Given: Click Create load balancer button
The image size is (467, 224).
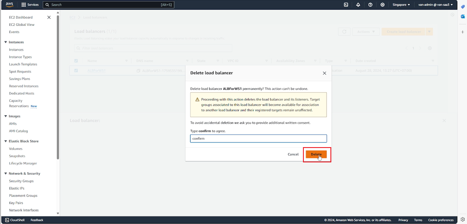Looking at the screenshot, I should coord(403,32).
